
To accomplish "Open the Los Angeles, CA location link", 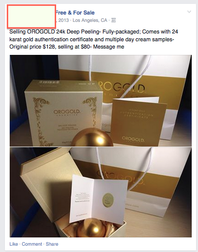I will point(90,20).
